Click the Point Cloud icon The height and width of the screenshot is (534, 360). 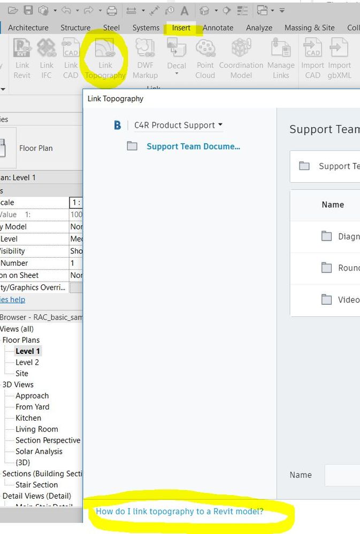pyautogui.click(x=205, y=49)
